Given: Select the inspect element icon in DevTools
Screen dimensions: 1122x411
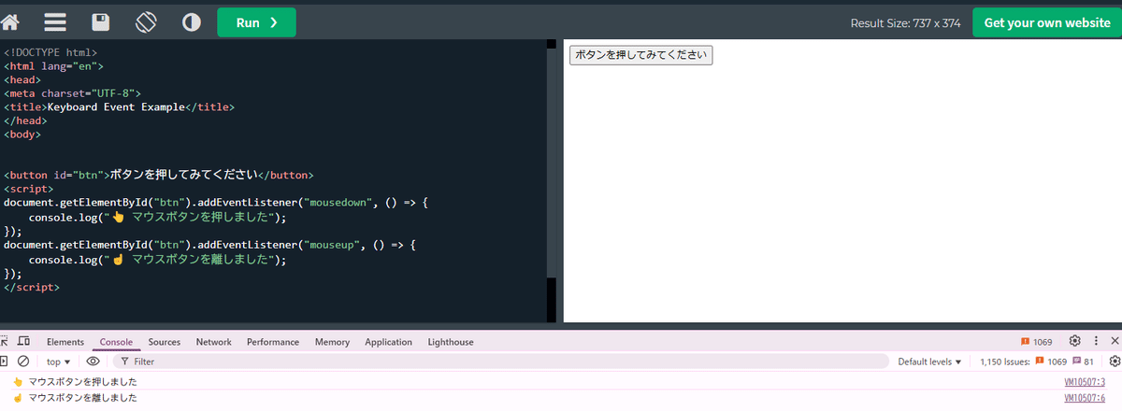Looking at the screenshot, I should (6, 342).
